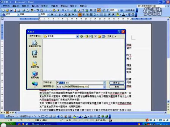Click the Format Painter brush icon

tap(58, 10)
